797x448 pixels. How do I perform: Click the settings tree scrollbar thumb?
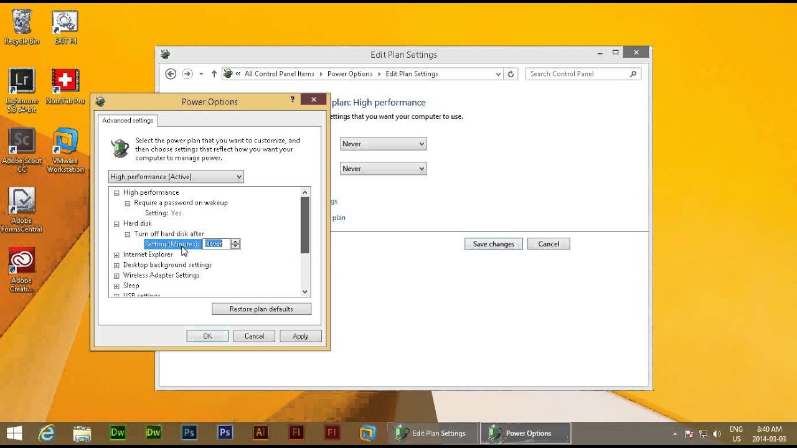pos(305,225)
